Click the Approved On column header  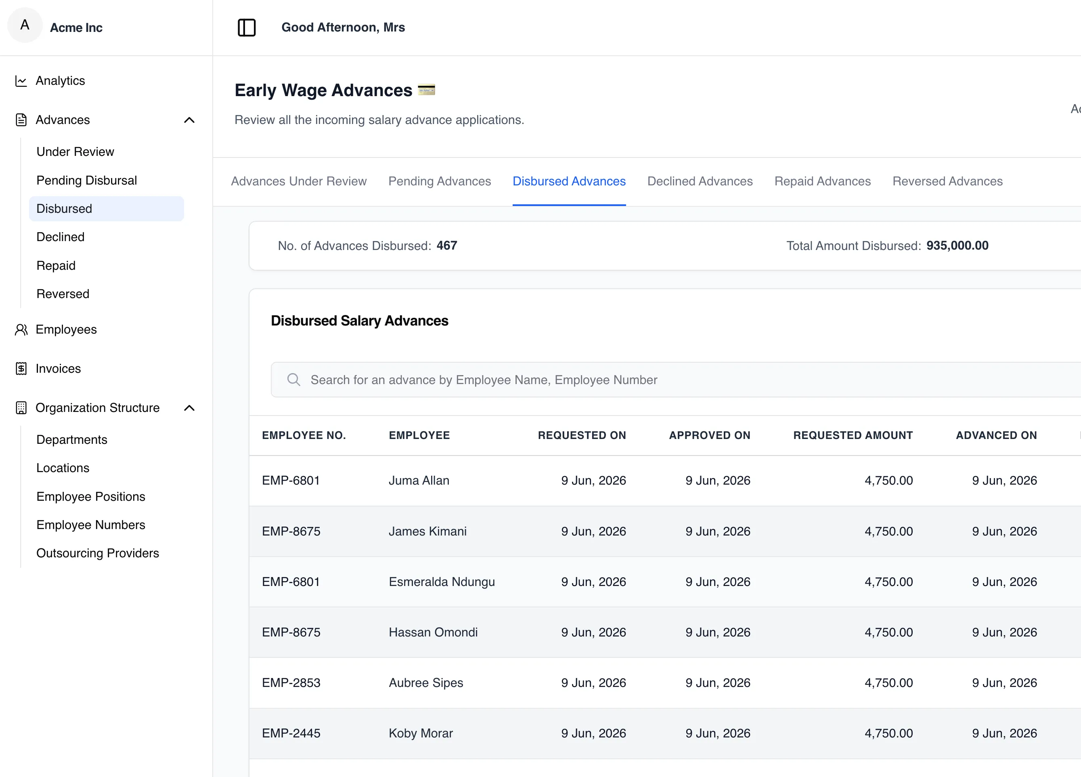(710, 435)
